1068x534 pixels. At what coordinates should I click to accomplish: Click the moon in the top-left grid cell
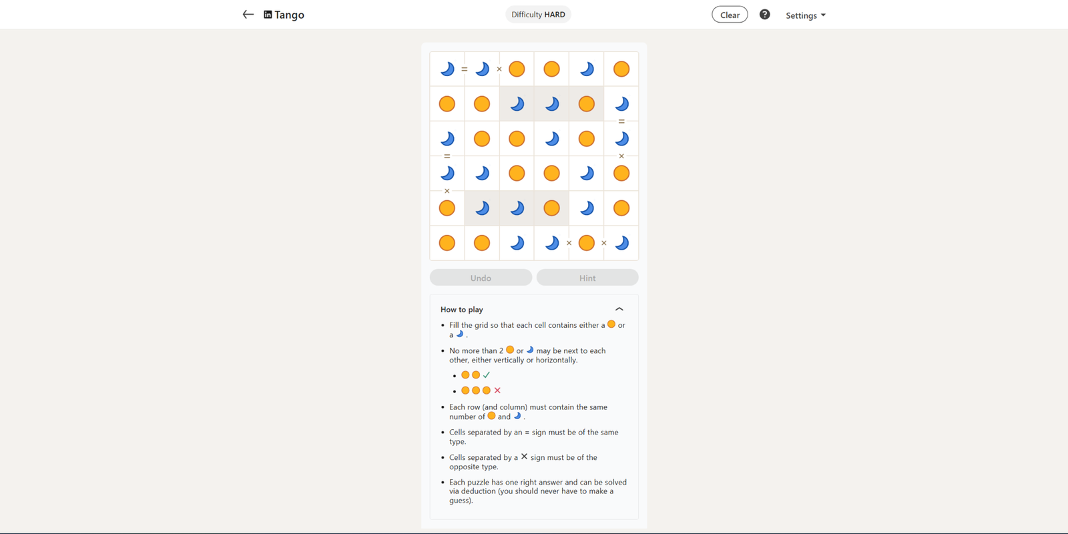pos(447,69)
